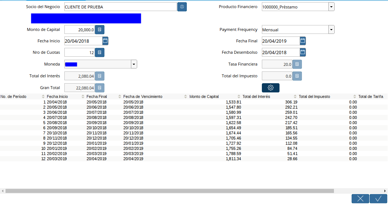Viewport: 388px width, 204px height.
Task: Click the horizontal scrollbar of the table
Action: [x=169, y=191]
